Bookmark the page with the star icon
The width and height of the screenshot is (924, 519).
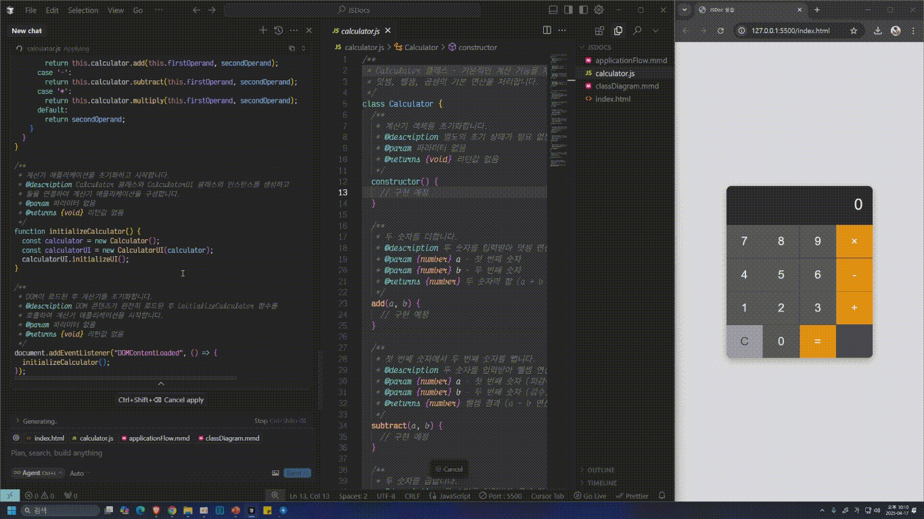[x=854, y=30]
